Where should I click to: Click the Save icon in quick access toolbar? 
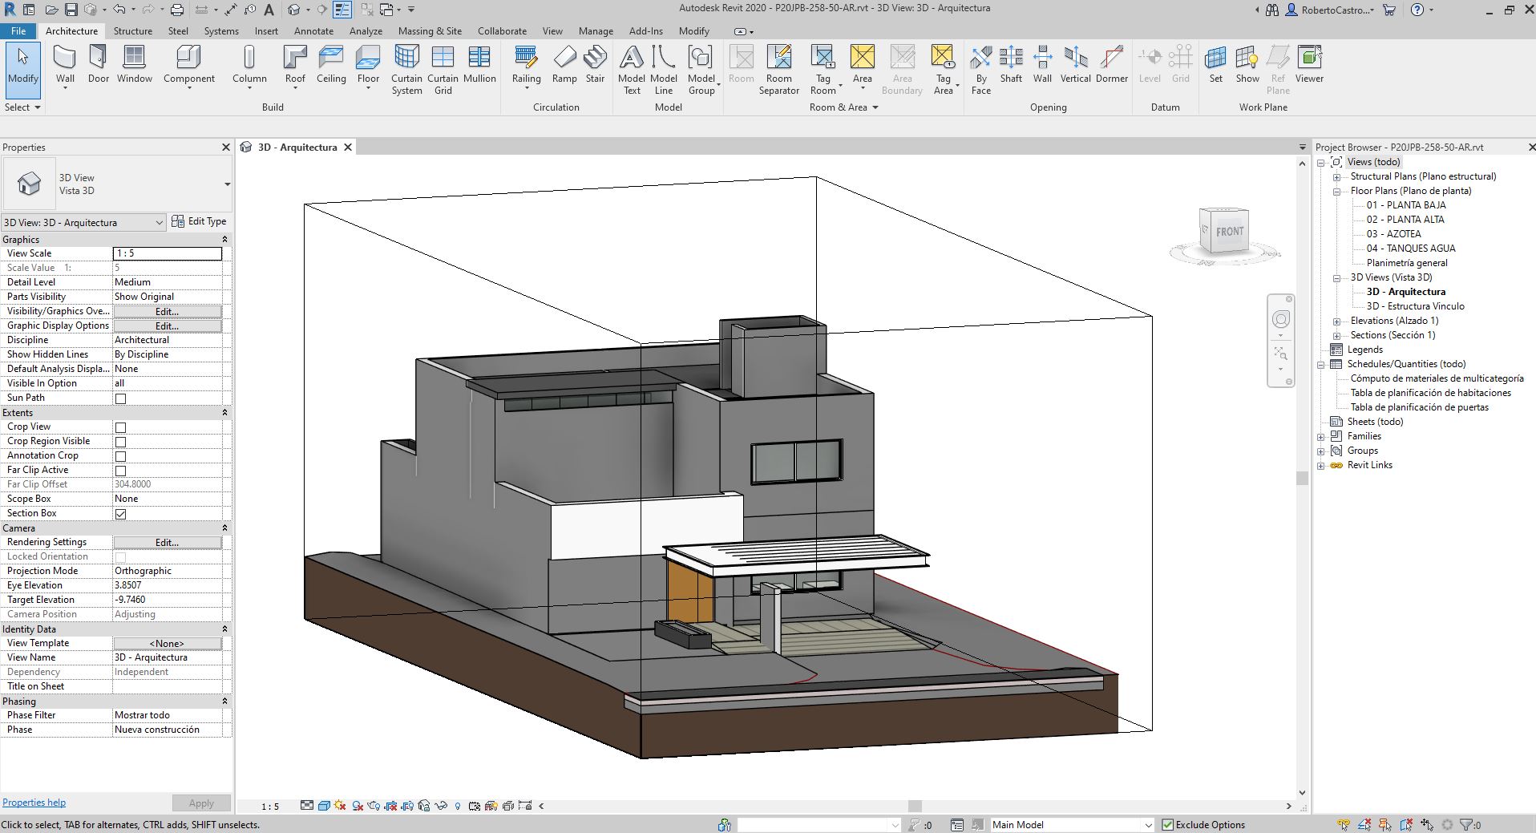click(71, 10)
